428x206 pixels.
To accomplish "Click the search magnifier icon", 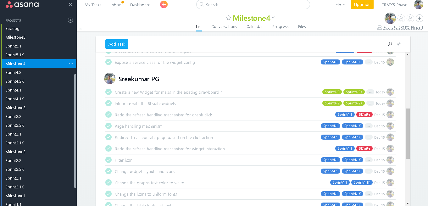I will click(x=201, y=4).
